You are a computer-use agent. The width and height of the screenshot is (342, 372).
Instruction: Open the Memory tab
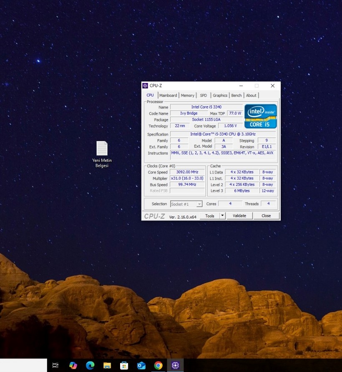click(x=188, y=96)
